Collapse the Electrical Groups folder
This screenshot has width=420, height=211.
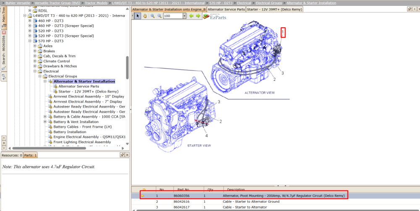pos(40,76)
